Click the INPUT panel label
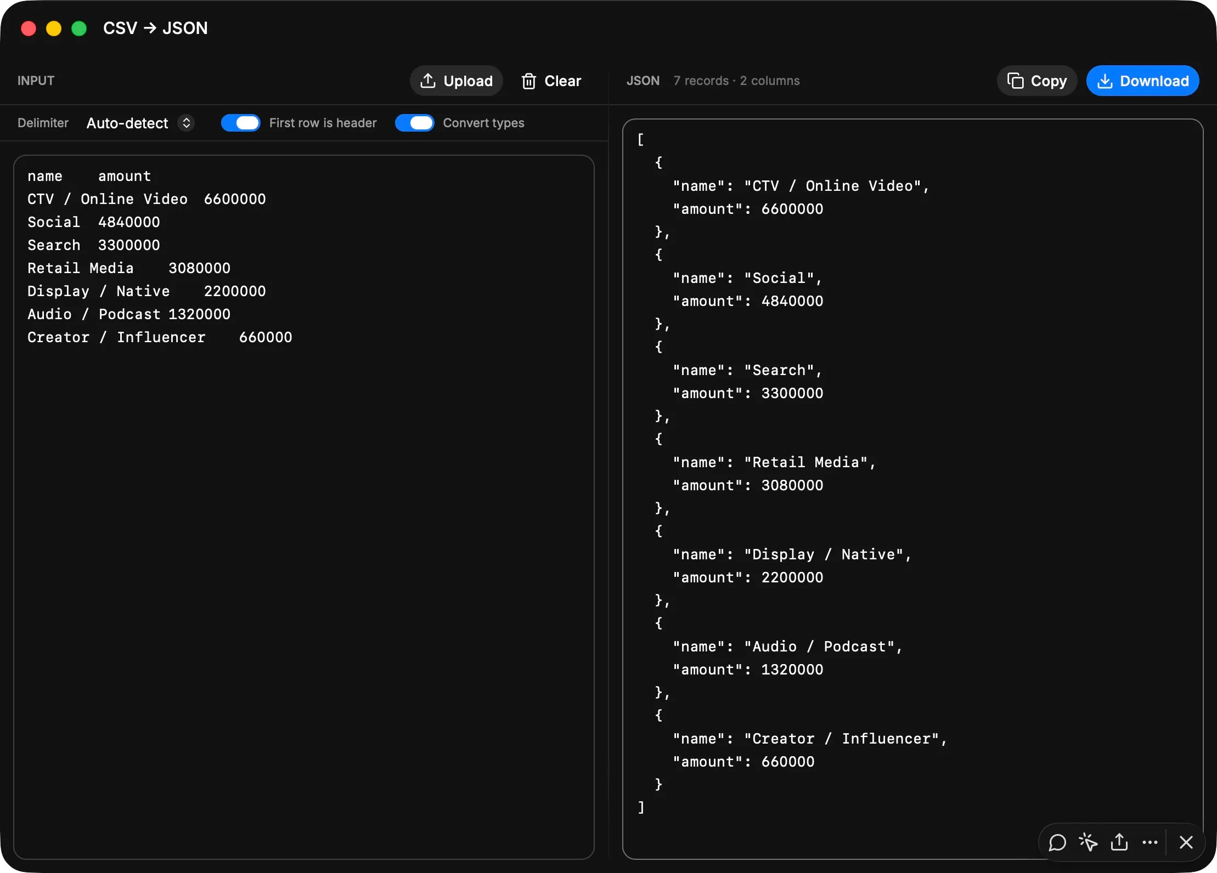The image size is (1217, 873). tap(36, 81)
